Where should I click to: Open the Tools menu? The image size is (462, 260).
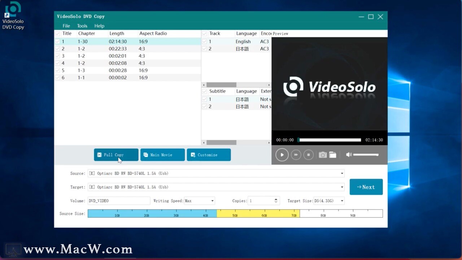82,26
